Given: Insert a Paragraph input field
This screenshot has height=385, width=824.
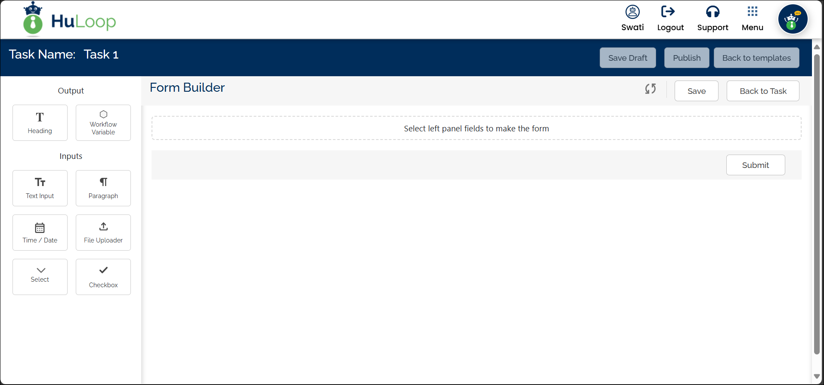Looking at the screenshot, I should point(103,188).
